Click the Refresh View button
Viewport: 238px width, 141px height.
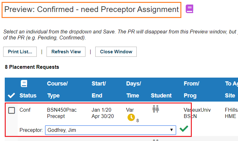pos(66,52)
